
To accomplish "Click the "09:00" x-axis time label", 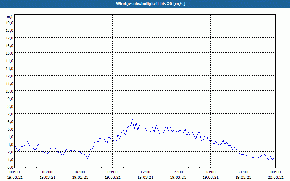I will click(x=112, y=172).
